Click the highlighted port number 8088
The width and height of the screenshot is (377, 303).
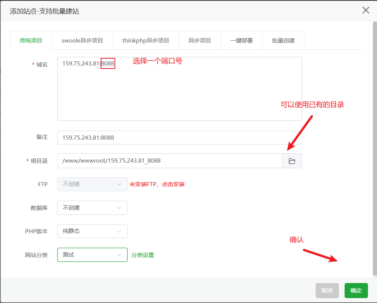[107, 64]
